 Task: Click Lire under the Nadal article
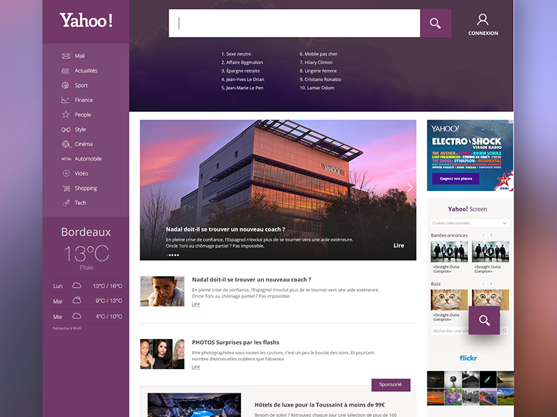click(x=196, y=304)
